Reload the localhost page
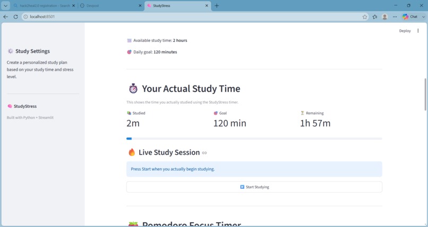Image resolution: width=428 pixels, height=227 pixels. [15, 16]
